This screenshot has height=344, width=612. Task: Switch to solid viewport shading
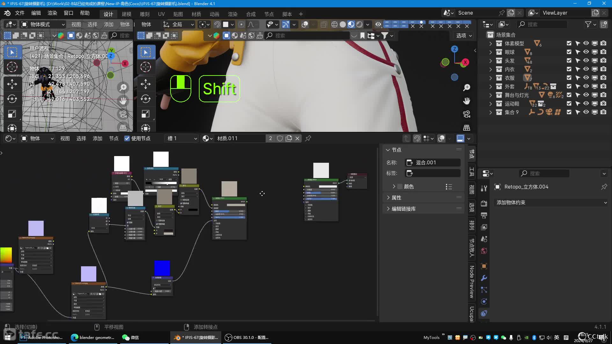point(343,25)
